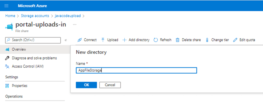Click the Access Control people icon
This screenshot has width=263, height=102.
point(7,67)
